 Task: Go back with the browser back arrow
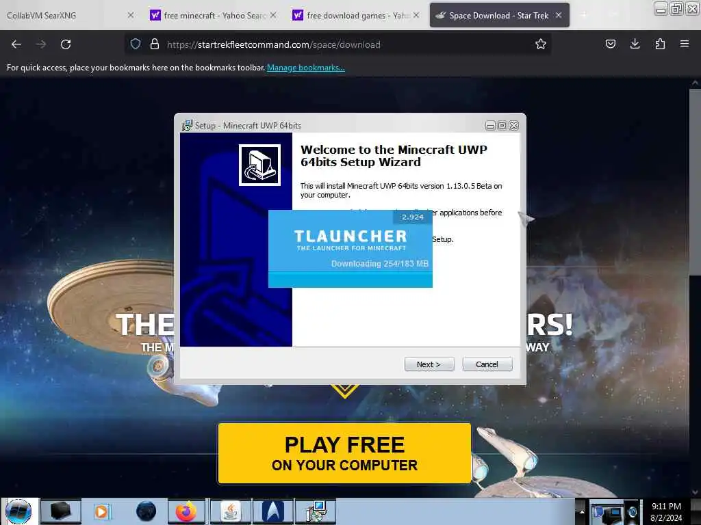tap(16, 44)
